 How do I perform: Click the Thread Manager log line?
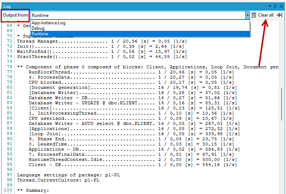102,42
